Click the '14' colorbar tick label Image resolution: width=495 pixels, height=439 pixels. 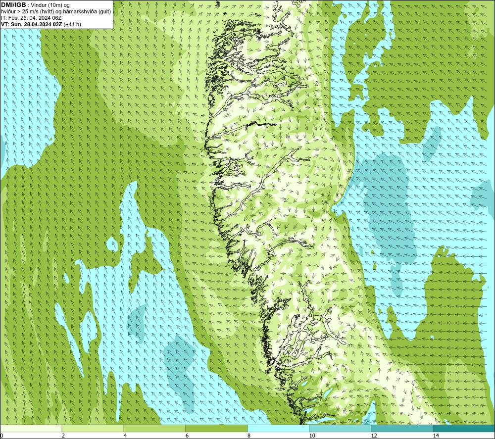coord(436,436)
